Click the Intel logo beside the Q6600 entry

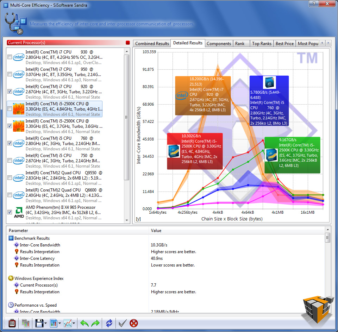coord(19,195)
